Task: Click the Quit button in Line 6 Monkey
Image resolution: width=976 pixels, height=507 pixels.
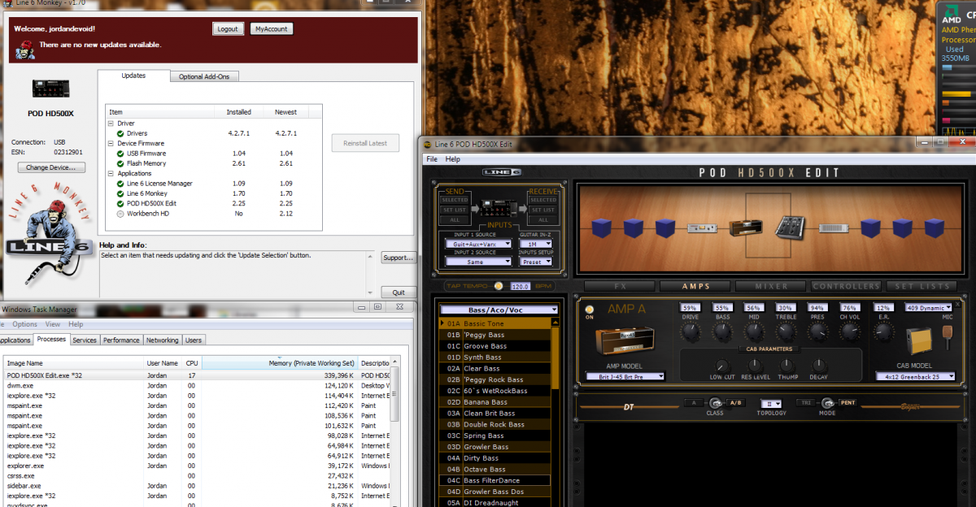Action: 398,292
